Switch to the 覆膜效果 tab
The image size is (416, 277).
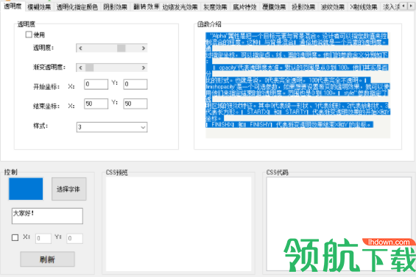[274, 7]
